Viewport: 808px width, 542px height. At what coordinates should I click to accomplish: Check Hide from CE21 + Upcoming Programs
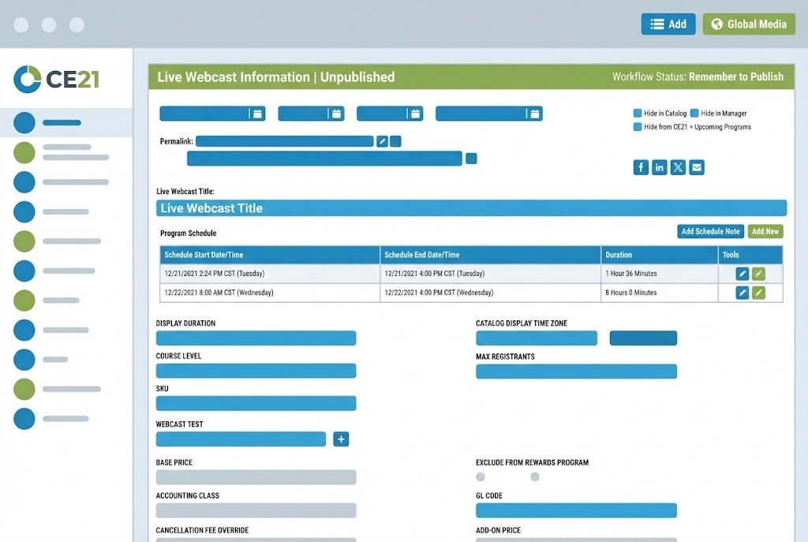click(x=636, y=126)
